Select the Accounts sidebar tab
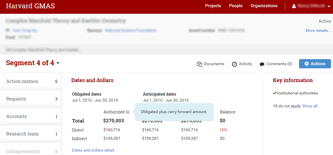333x155 pixels. [31, 117]
